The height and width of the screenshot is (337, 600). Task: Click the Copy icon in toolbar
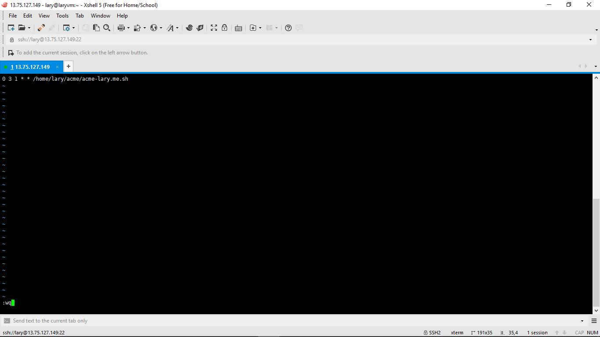tap(86, 28)
